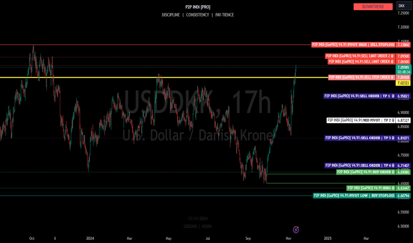This screenshot has height=243, width=413.
Task: Click the 6.63447 price tag
Action: [403, 188]
